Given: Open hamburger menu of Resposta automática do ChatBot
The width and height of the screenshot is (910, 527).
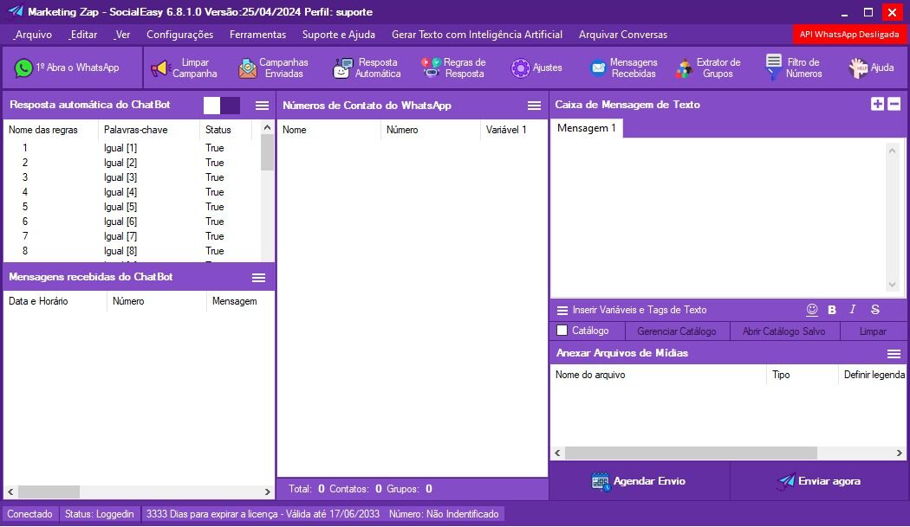Looking at the screenshot, I should 262,106.
